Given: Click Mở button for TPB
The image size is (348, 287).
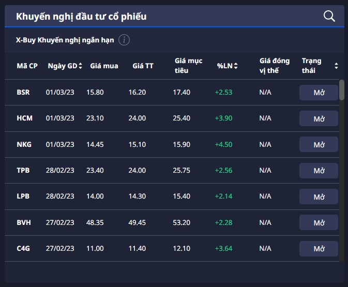Looking at the screenshot, I should 319,171.
